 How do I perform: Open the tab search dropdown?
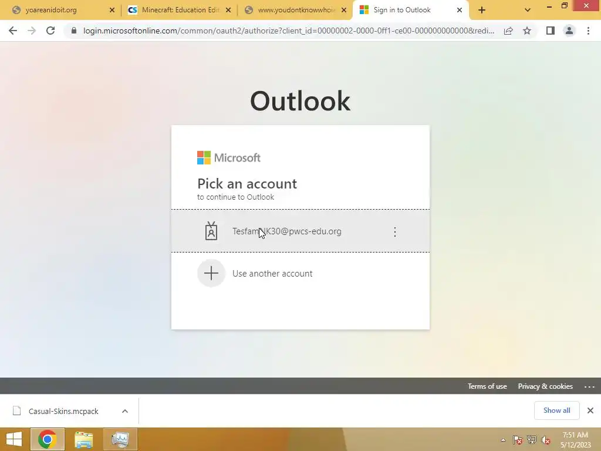coord(528,11)
